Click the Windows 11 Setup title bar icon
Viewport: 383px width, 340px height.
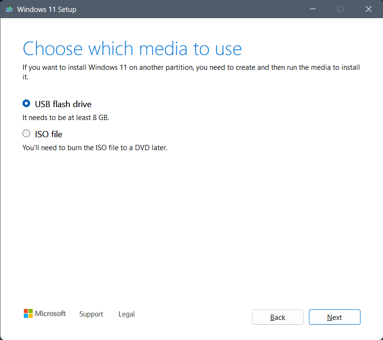(9, 9)
